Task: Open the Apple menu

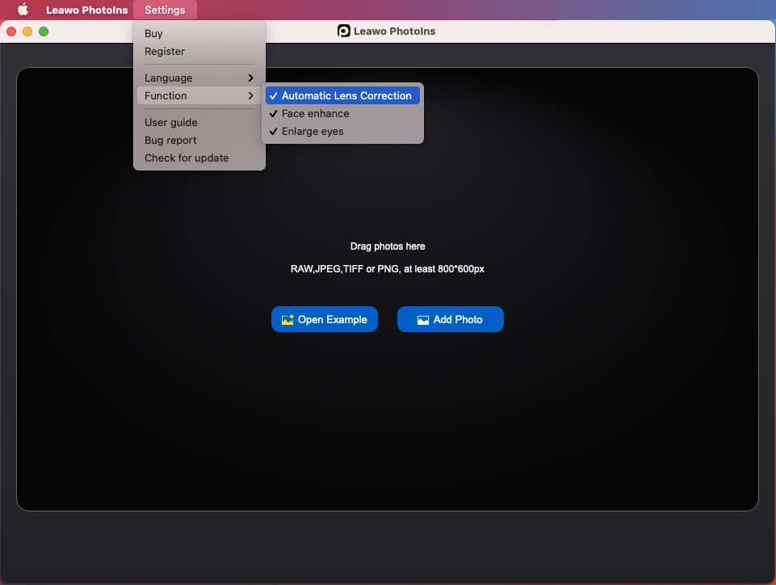Action: (x=23, y=10)
